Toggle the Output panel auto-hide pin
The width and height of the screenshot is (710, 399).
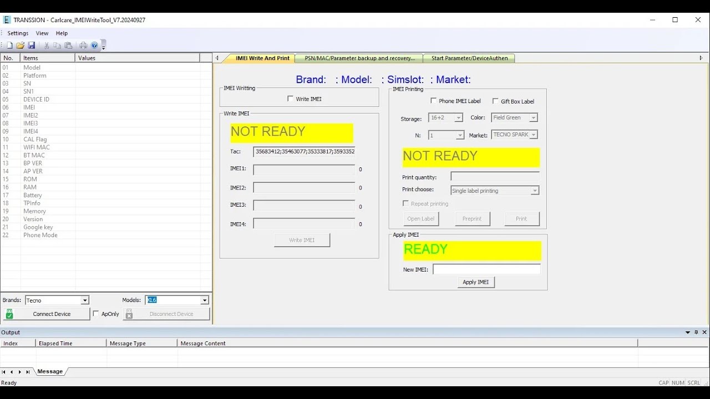(x=696, y=332)
